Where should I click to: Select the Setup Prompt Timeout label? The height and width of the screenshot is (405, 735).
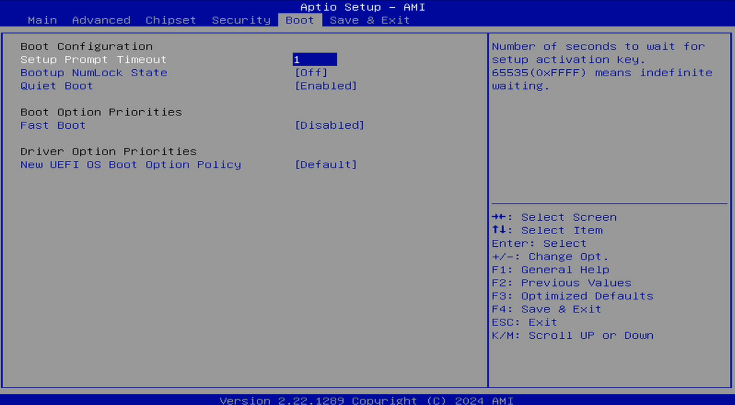[x=93, y=60]
